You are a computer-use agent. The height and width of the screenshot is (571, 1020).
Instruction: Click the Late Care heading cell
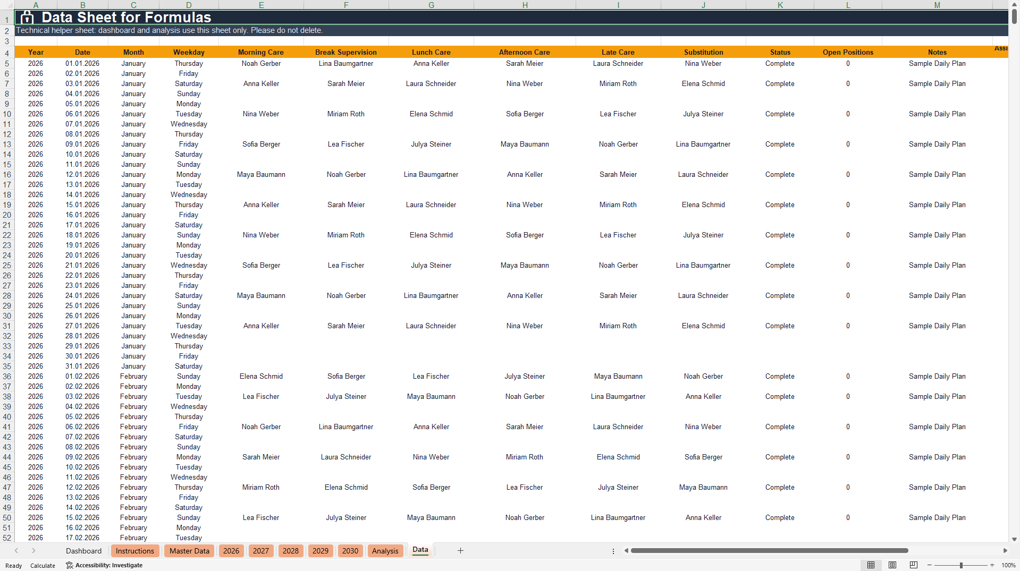click(618, 52)
